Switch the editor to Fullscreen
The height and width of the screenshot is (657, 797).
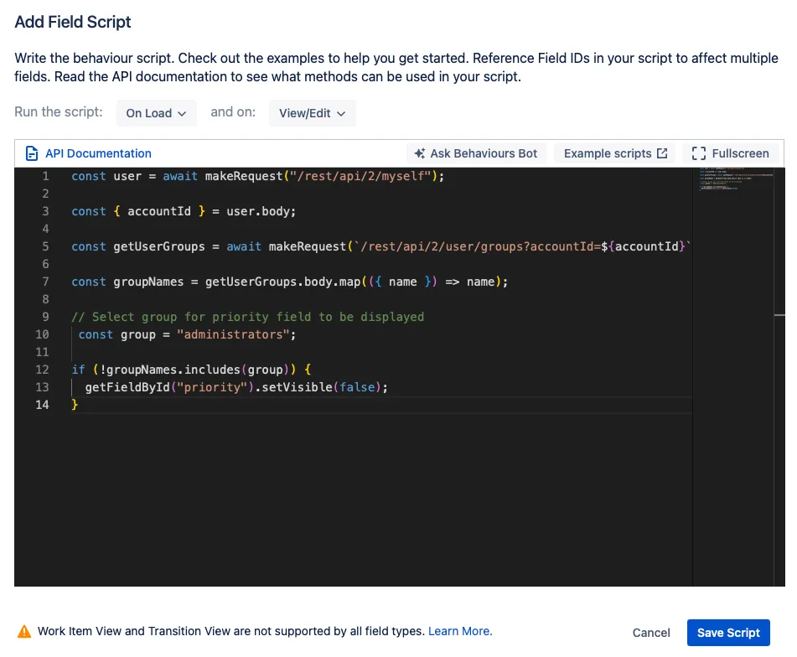pos(731,153)
